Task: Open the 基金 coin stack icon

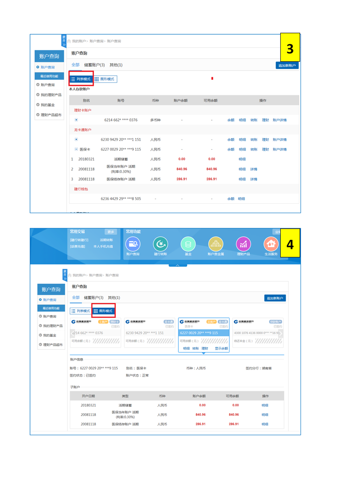Action: click(x=188, y=244)
